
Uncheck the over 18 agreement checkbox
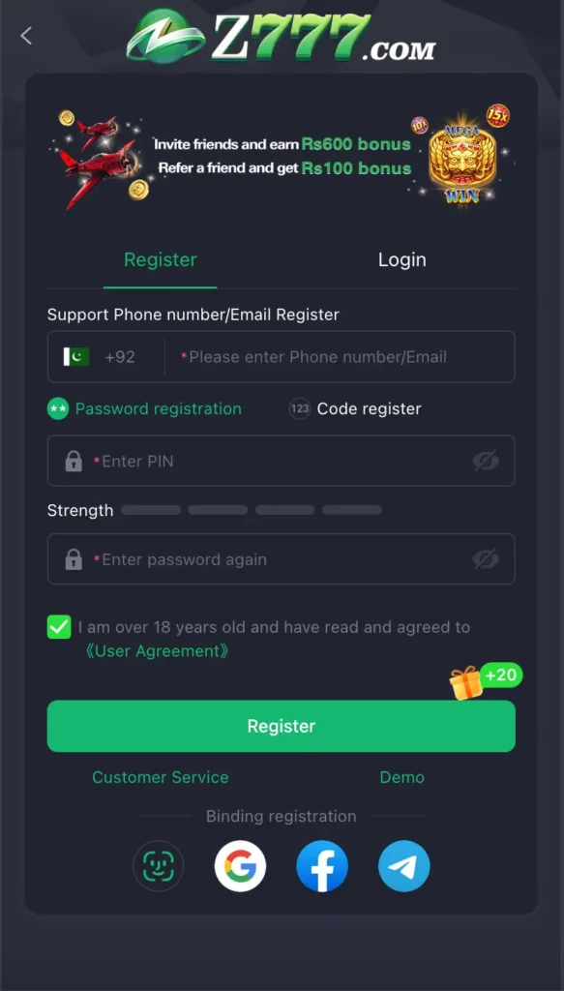pyautogui.click(x=59, y=627)
